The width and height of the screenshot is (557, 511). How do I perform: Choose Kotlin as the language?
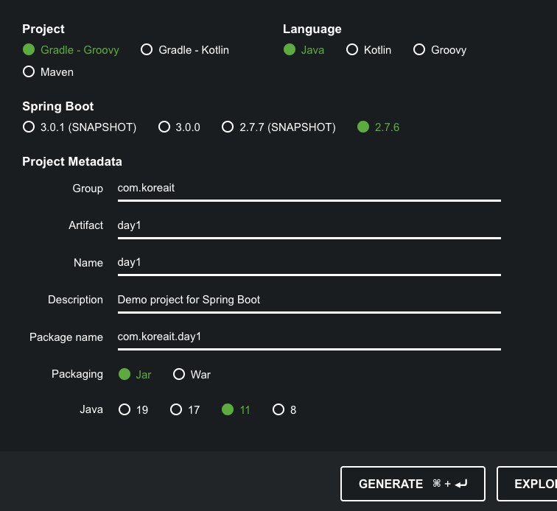coord(368,50)
